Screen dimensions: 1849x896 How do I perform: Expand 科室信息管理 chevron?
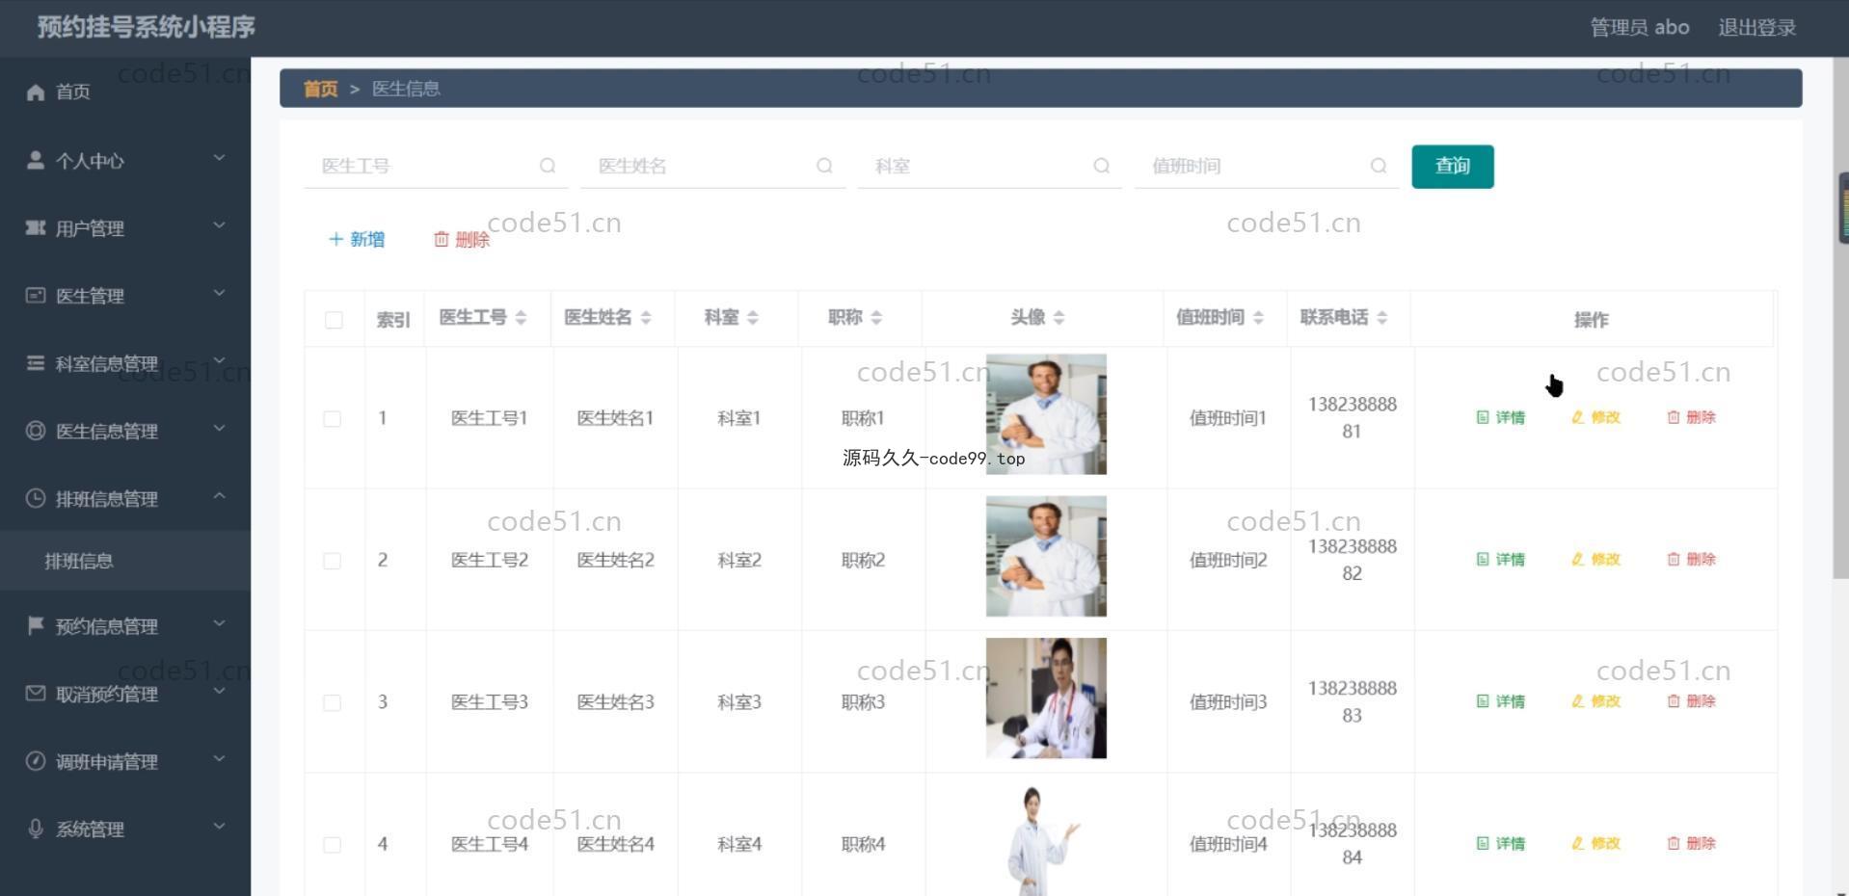[219, 360]
